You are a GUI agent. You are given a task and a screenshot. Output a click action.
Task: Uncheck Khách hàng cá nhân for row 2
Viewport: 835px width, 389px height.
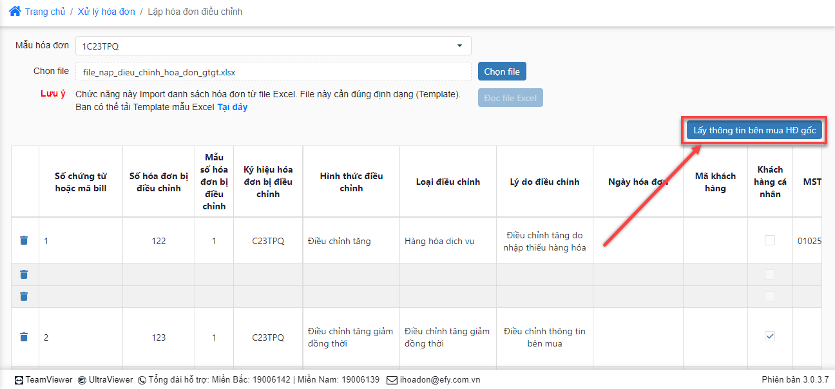coord(770,336)
